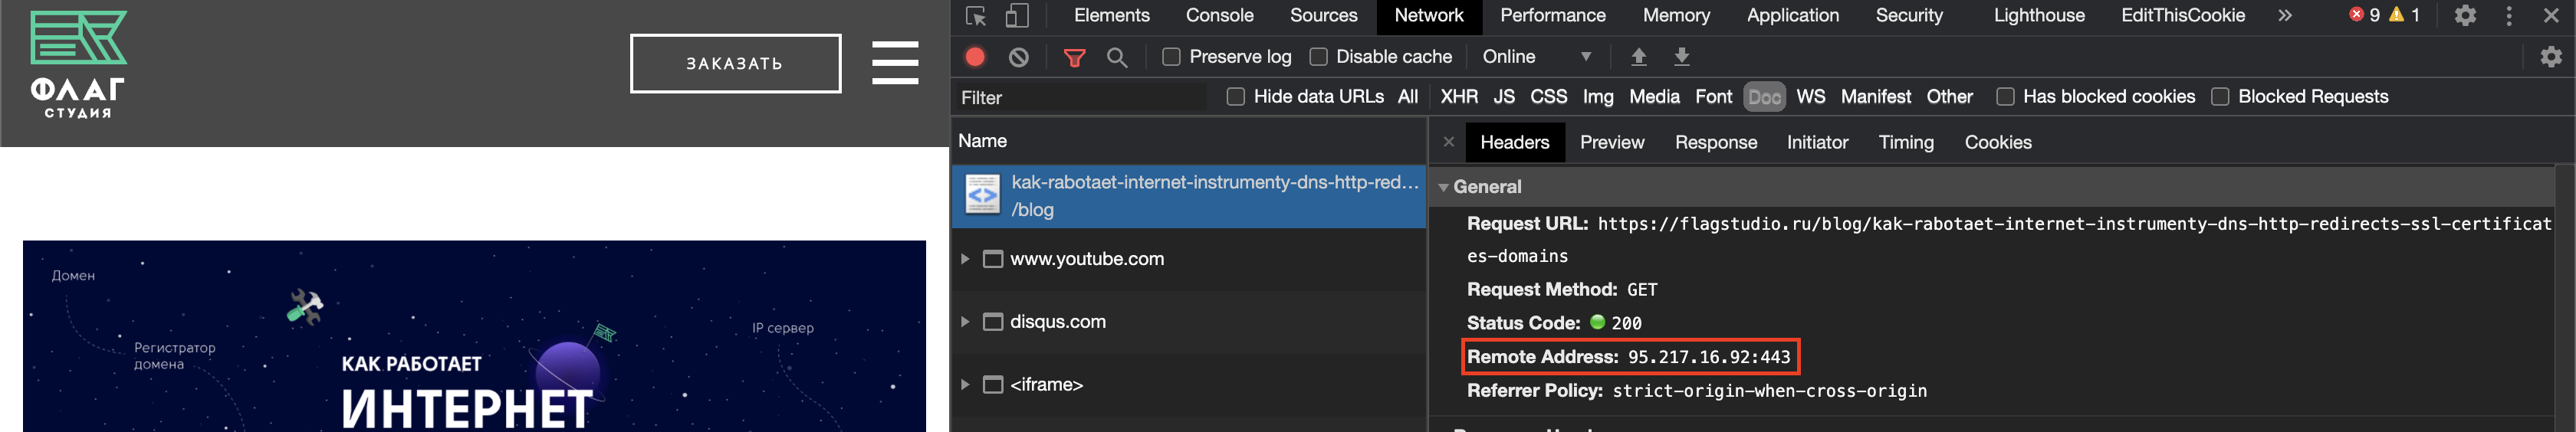Viewport: 2576px width, 432px height.
Task: Click the inspect element selector icon
Action: point(976,16)
